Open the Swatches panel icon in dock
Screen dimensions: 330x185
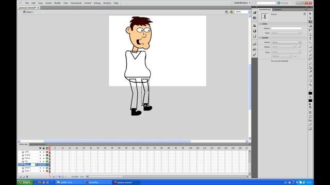click(x=255, y=18)
